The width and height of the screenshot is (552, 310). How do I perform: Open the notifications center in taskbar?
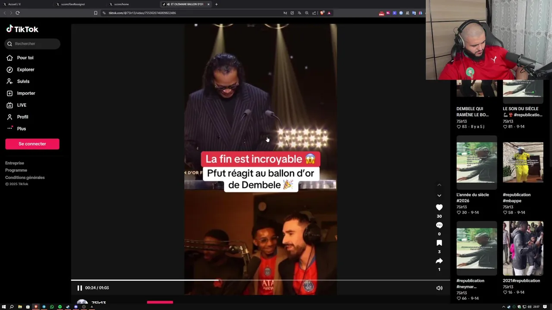(545, 307)
